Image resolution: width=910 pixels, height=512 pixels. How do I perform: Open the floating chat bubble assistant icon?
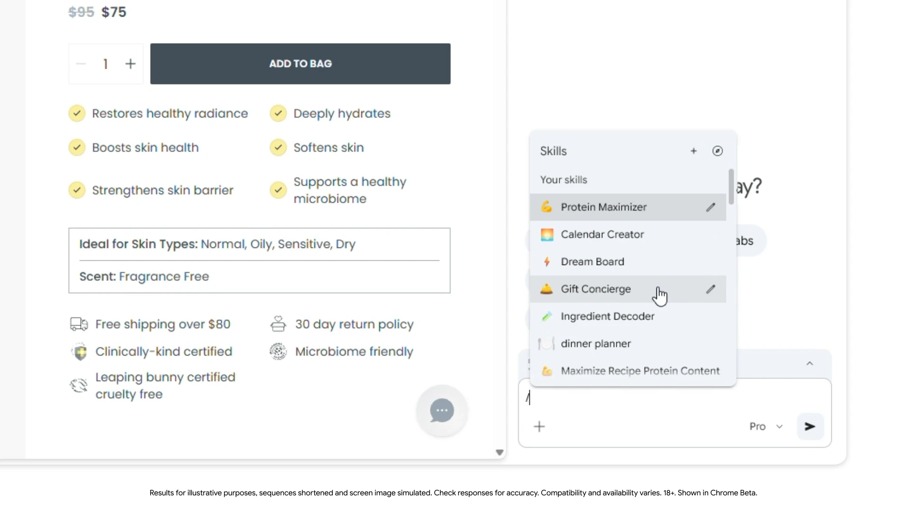(441, 411)
